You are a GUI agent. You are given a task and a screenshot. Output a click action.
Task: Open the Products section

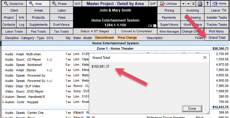coord(38,17)
